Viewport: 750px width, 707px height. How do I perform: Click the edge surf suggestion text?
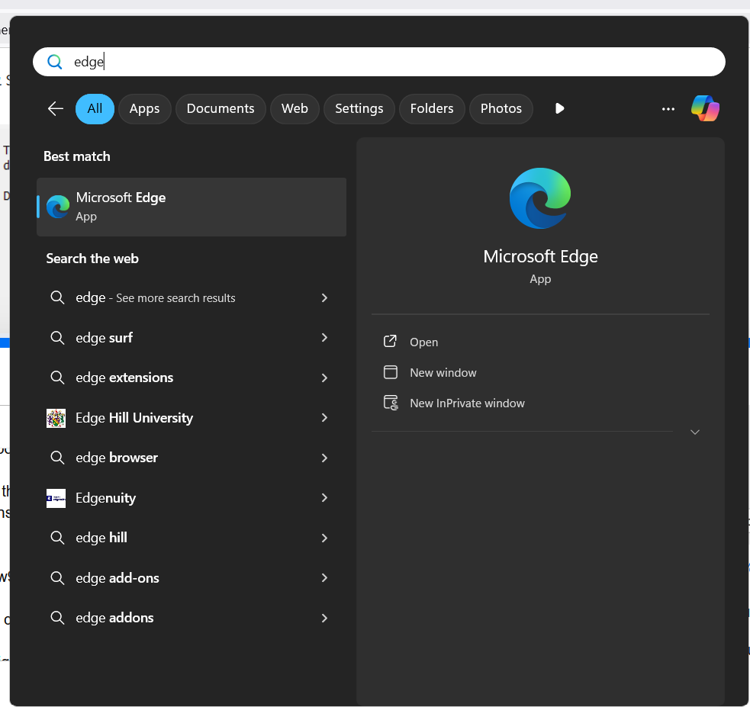pyautogui.click(x=104, y=338)
